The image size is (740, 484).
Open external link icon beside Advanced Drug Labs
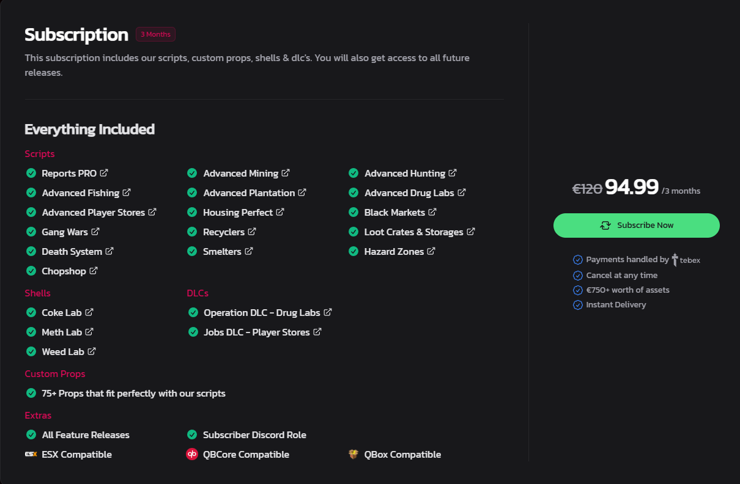(x=462, y=193)
